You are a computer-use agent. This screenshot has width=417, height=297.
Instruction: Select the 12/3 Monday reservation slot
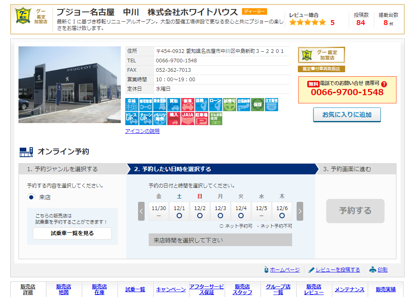pyautogui.click(x=220, y=211)
